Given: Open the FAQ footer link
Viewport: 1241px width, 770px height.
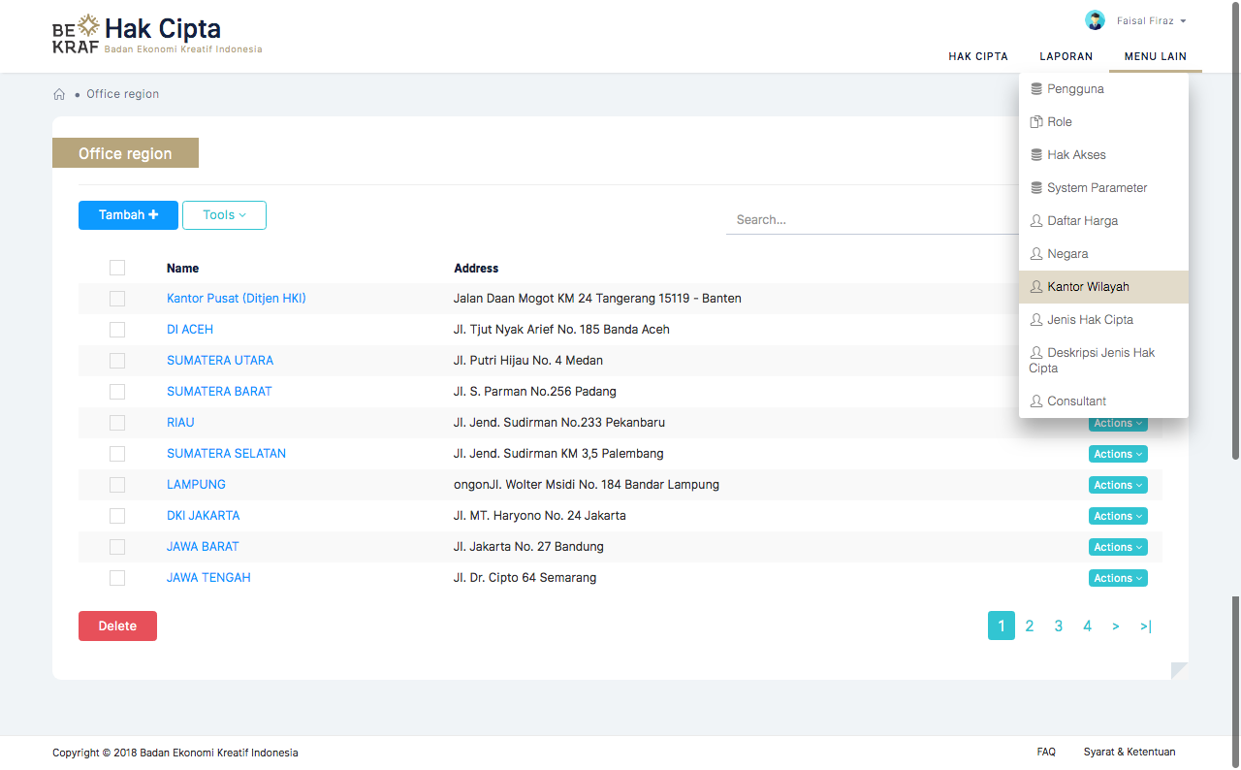Looking at the screenshot, I should coord(1046,753).
